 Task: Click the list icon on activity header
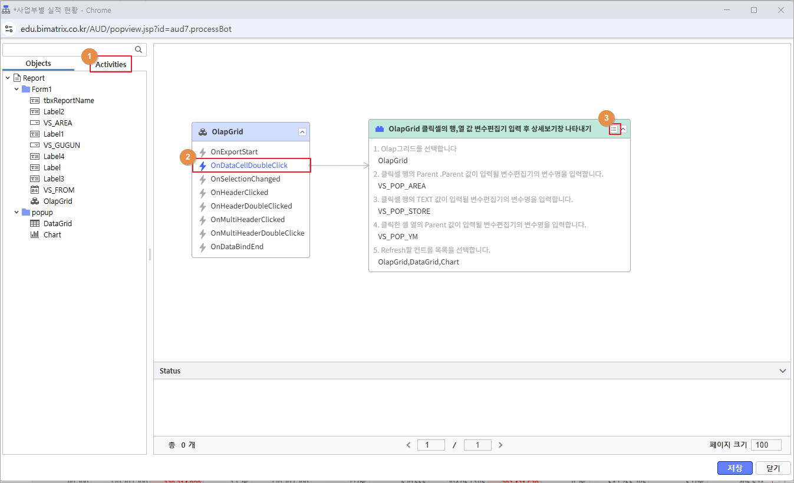(614, 129)
